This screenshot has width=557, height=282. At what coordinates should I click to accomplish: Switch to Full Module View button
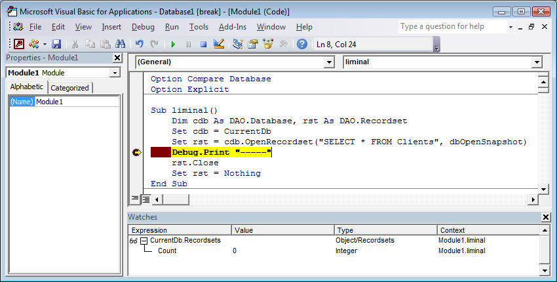146,199
